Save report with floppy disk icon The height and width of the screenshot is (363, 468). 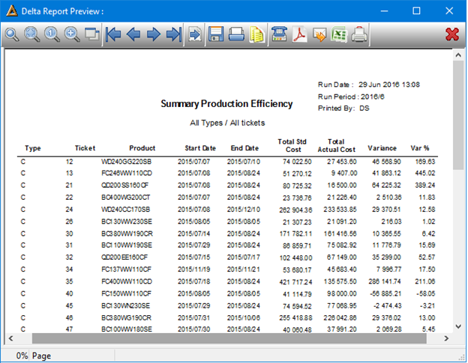point(216,34)
